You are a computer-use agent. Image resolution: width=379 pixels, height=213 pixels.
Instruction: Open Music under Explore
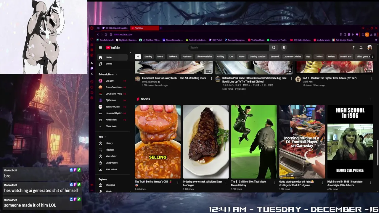(113, 191)
